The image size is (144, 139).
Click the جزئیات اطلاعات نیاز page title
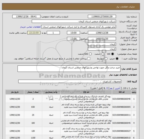(125, 7)
